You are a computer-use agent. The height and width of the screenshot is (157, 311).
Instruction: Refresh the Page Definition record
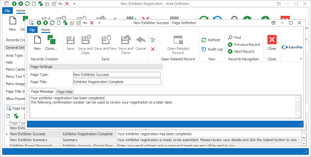pyautogui.click(x=211, y=40)
